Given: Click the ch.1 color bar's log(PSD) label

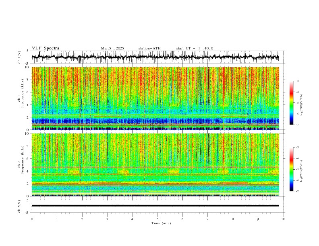Looking at the screenshot, I should [x=302, y=105].
